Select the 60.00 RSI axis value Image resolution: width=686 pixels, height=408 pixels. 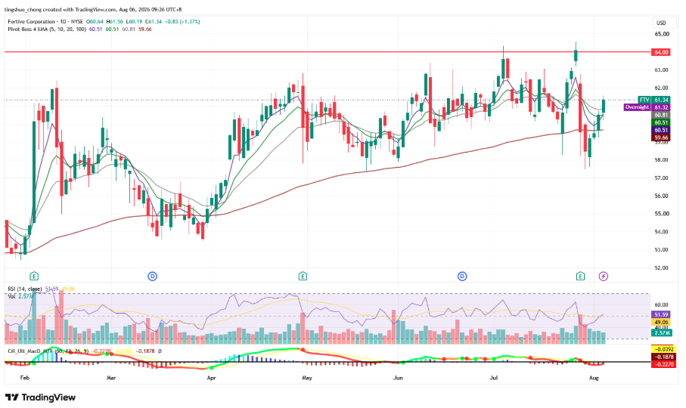pyautogui.click(x=662, y=305)
